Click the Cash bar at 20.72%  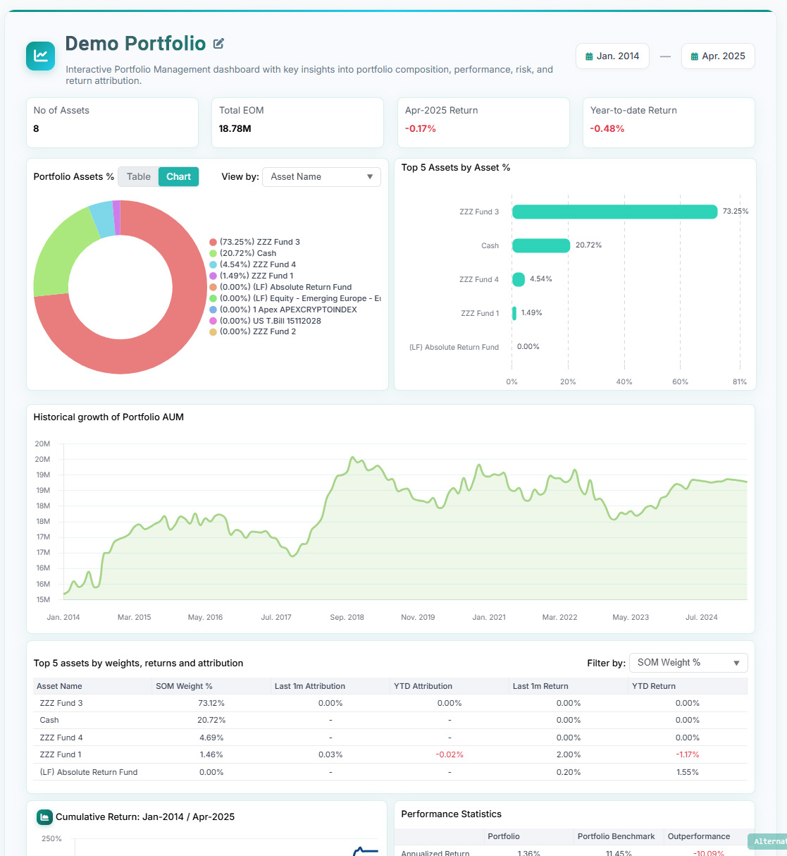[x=541, y=245]
